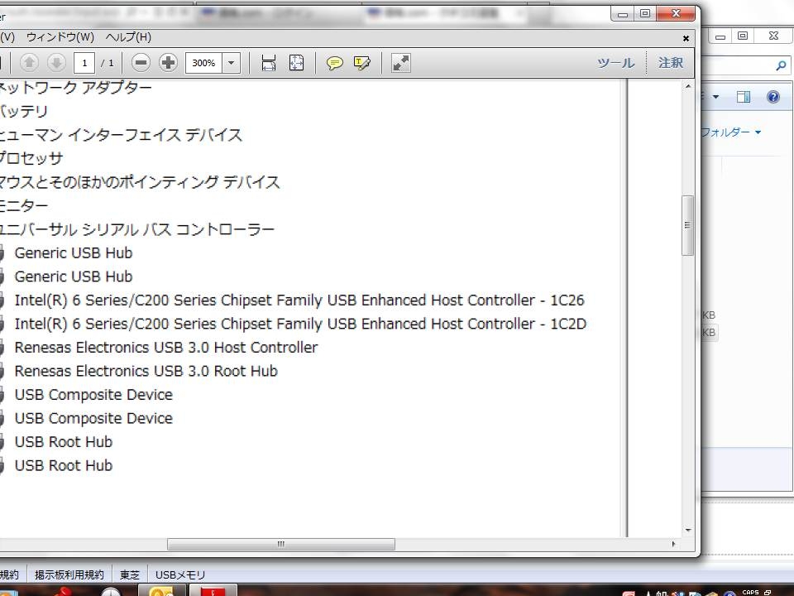Click the page number field
794x596 pixels.
84,63
